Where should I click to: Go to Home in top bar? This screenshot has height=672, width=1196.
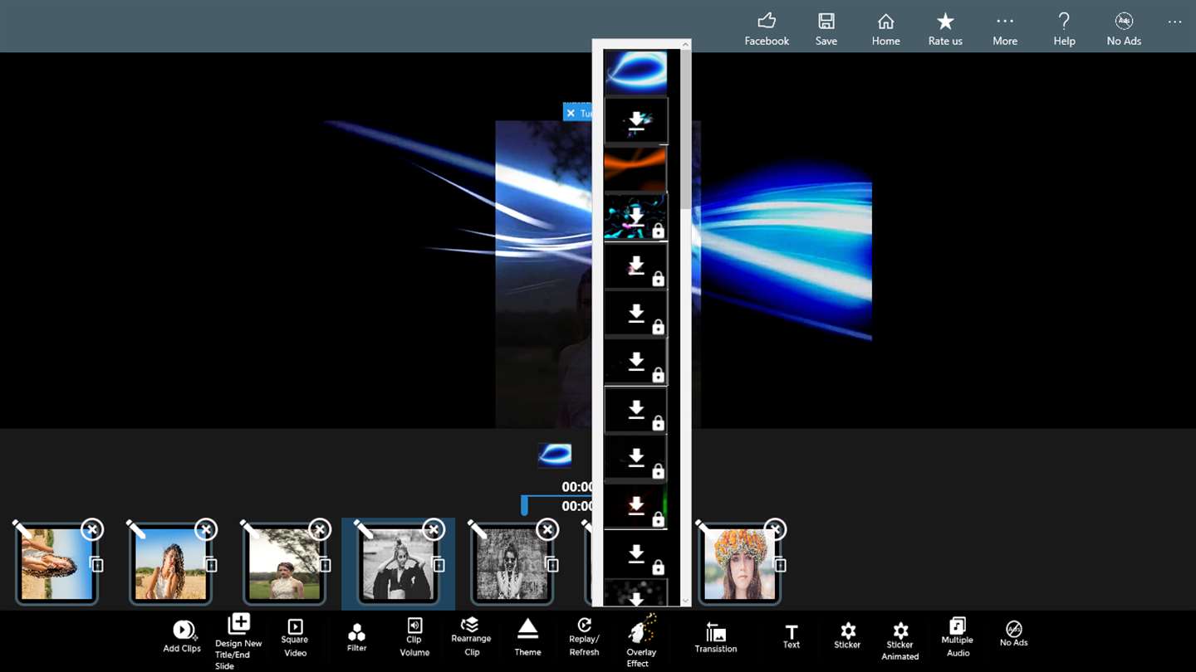[885, 29]
